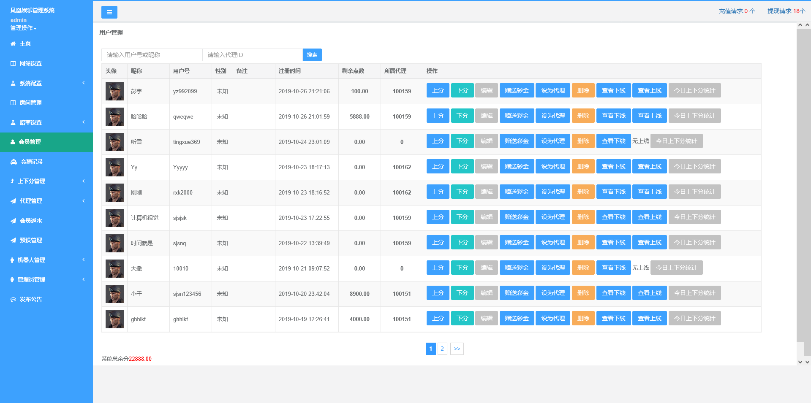Viewport: 811px width, 403px height.
Task: Click 上分 for user yz992099
Action: coord(438,91)
